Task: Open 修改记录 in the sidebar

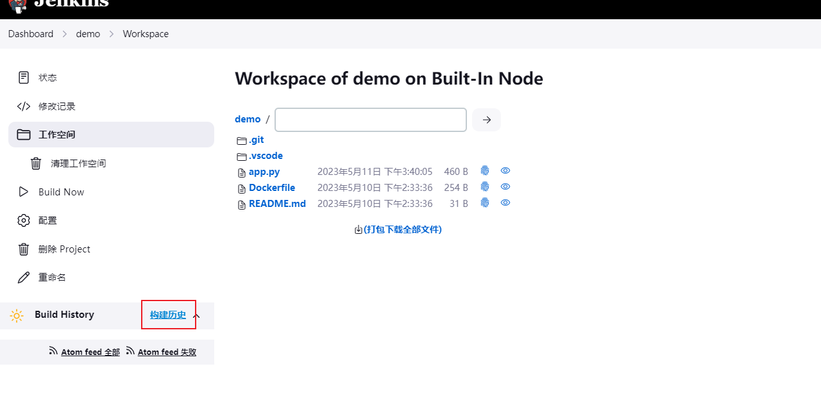Action: click(x=56, y=106)
